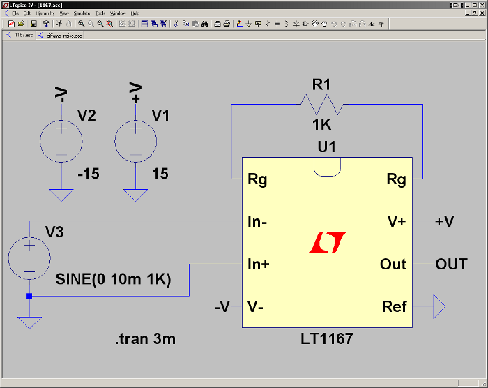
Task: Create a new schematic from the toolbar
Action: (x=11, y=24)
